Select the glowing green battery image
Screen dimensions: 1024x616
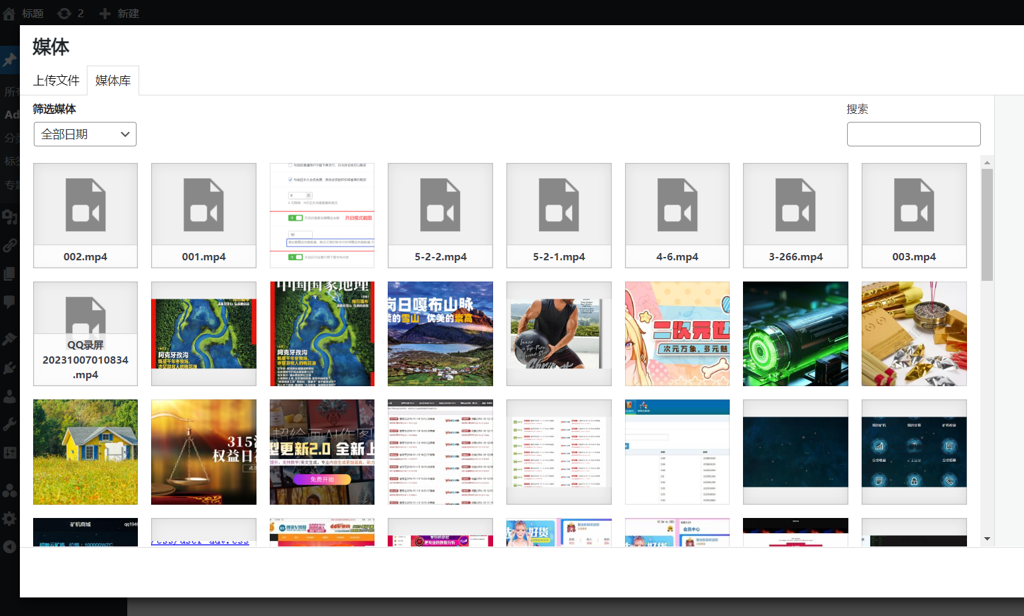pyautogui.click(x=795, y=334)
